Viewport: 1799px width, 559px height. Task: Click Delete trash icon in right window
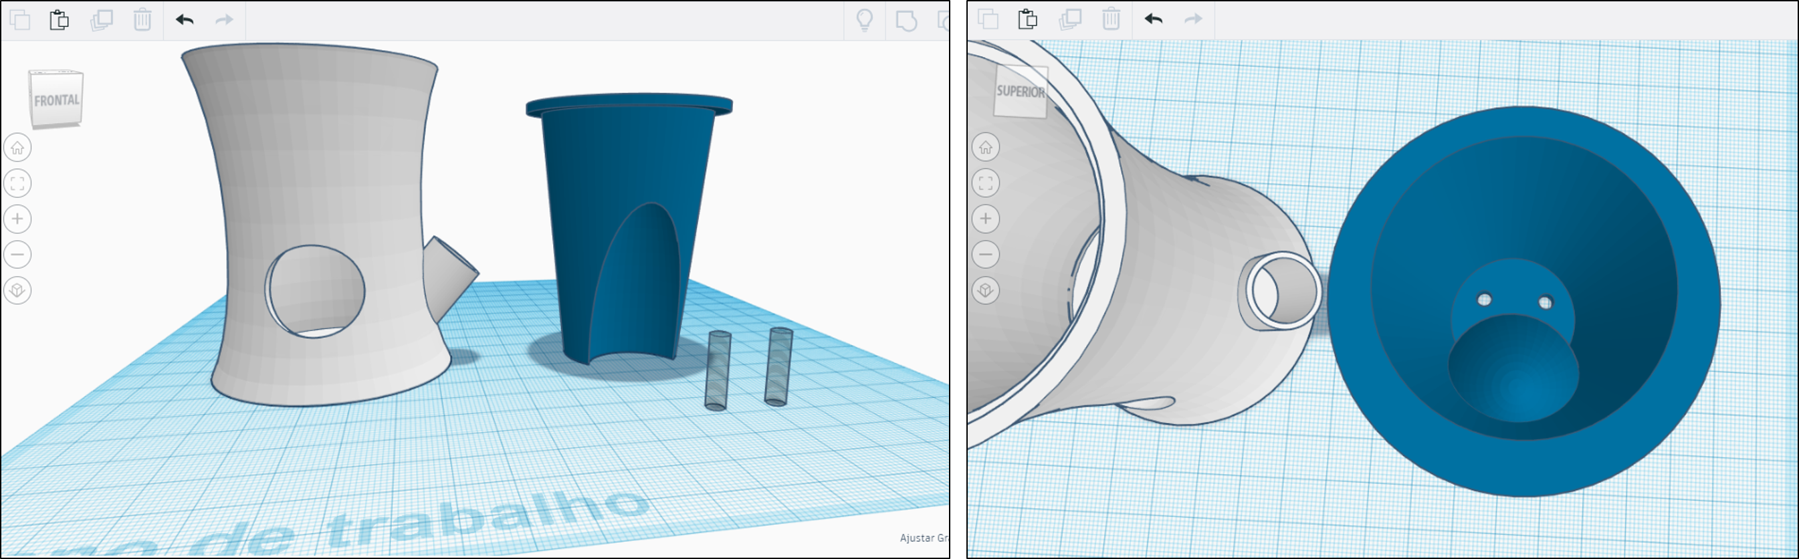point(1111,19)
